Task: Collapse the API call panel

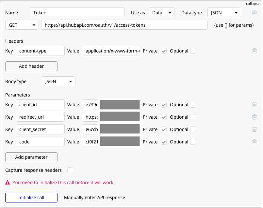Action: (x=253, y=4)
